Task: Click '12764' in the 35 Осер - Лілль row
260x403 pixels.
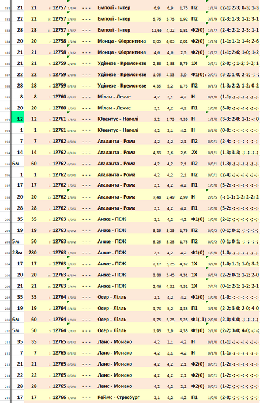Action: pyautogui.click(x=59, y=297)
